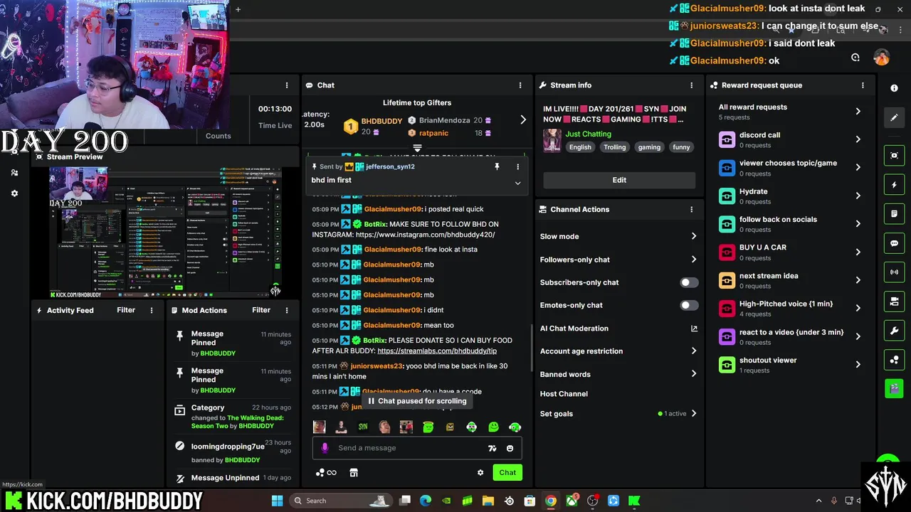Open Windows Start menu

coord(277,501)
